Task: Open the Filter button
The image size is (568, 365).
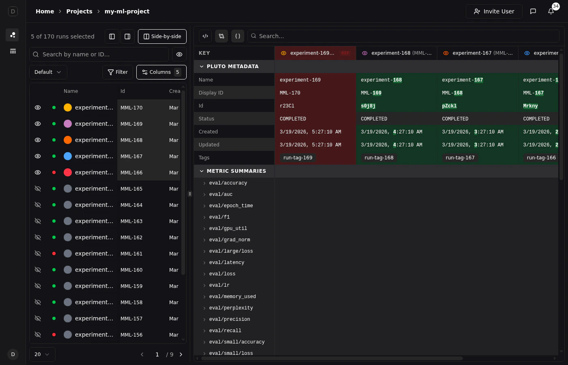Action: tap(118, 72)
